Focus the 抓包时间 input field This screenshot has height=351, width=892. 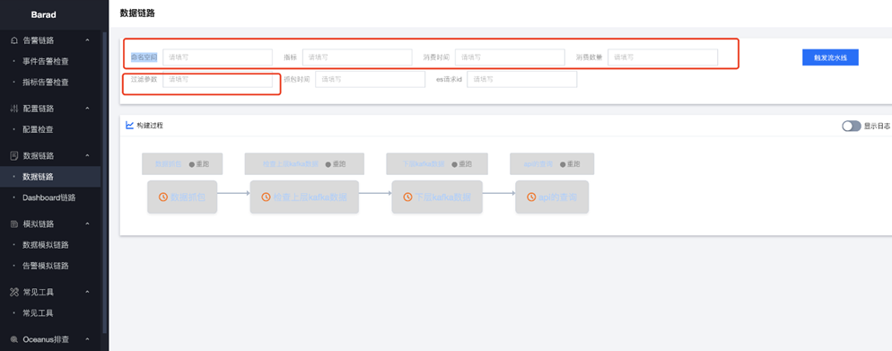[370, 80]
